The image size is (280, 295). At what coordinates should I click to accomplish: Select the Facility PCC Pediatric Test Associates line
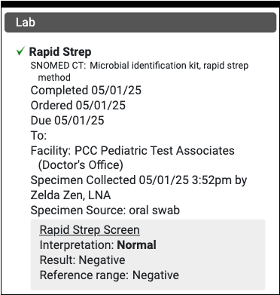click(132, 151)
